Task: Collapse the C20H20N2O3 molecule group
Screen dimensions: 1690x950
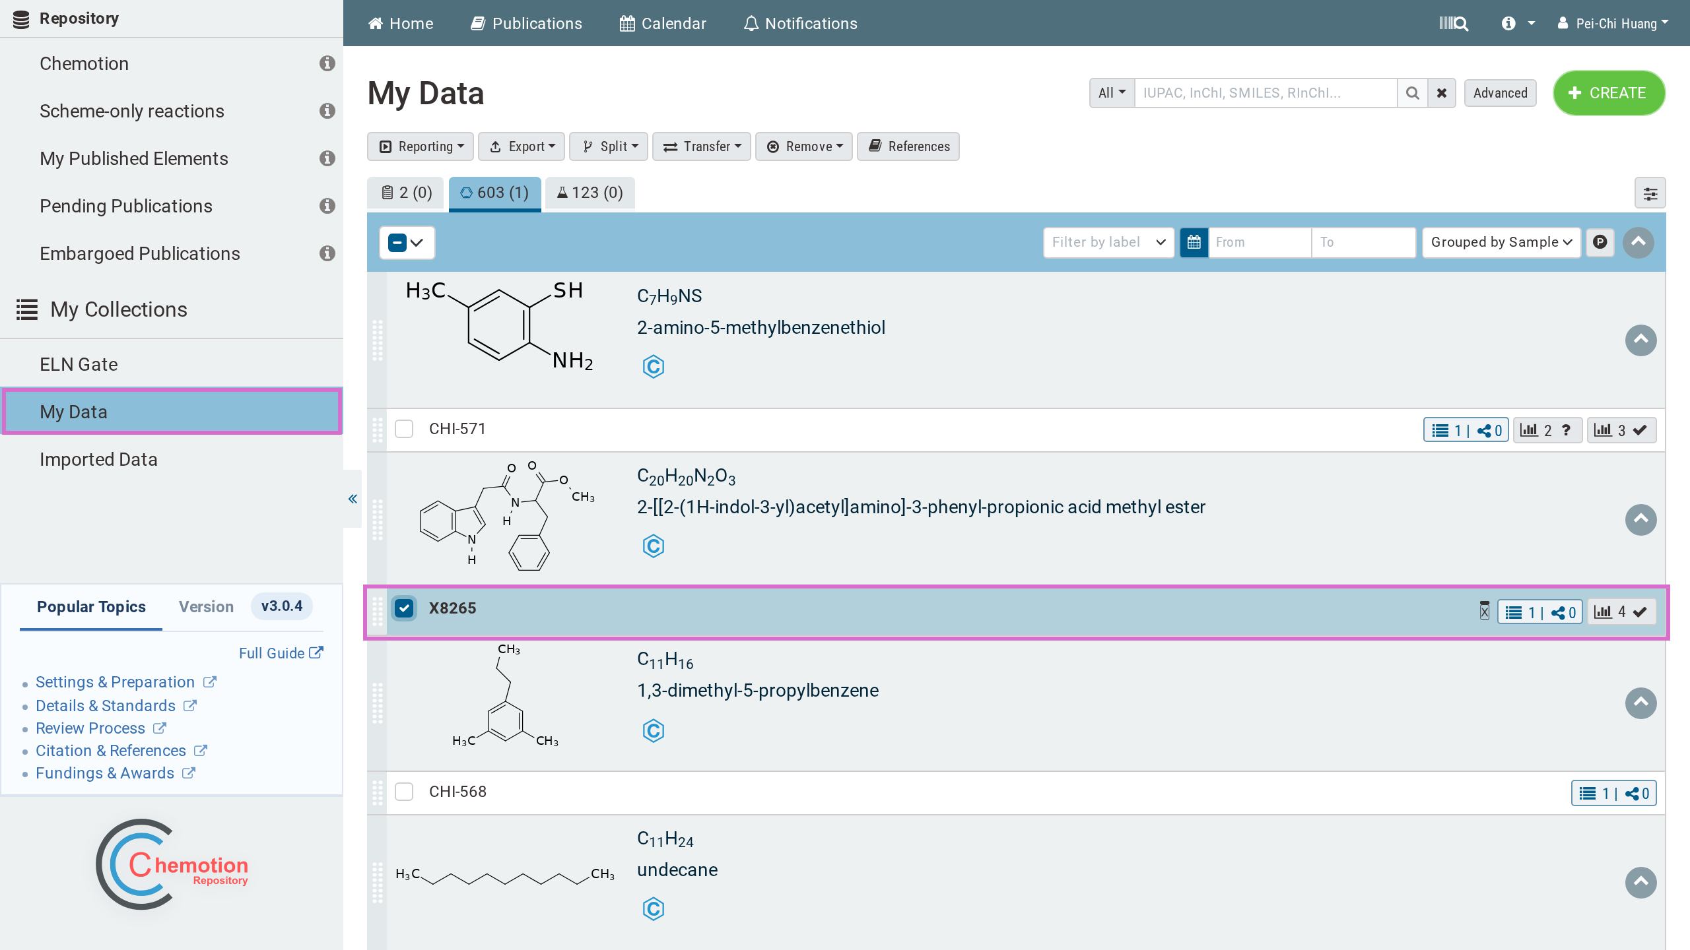Action: 1640,520
